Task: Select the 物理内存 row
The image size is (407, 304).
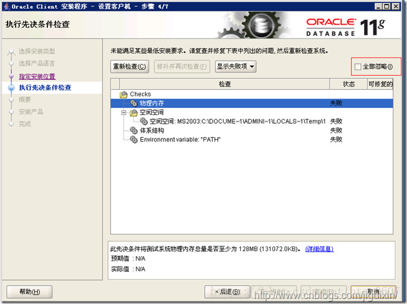Action: coord(252,103)
